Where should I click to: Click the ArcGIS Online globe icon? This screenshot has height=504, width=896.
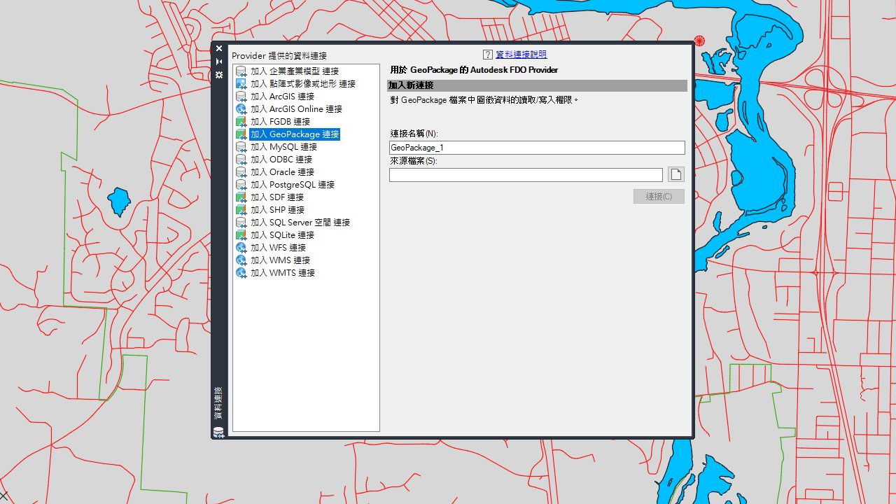point(241,109)
